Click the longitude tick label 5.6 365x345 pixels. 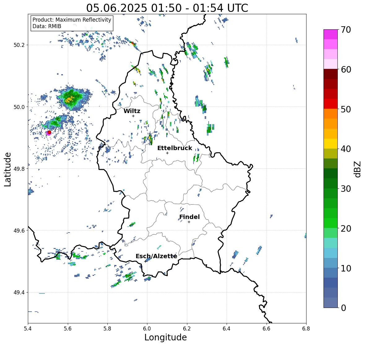(x=68, y=328)
